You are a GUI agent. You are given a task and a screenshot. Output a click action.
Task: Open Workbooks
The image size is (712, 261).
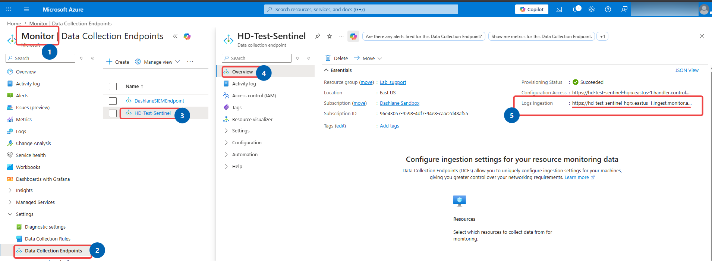28,167
